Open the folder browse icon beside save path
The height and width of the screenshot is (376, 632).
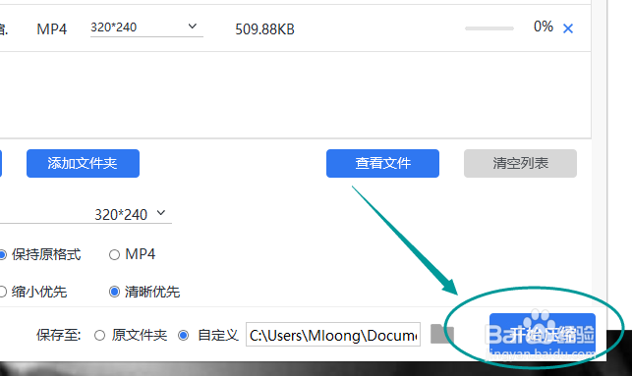[442, 334]
